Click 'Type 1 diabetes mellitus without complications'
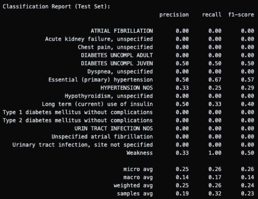The height and width of the screenshot is (199, 258). click(78, 112)
